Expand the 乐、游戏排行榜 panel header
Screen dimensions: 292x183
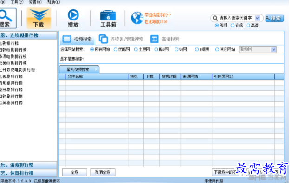point(28,165)
